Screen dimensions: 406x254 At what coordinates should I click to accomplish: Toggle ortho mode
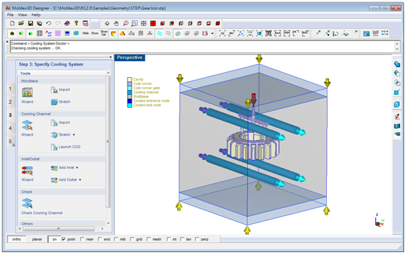tap(17, 239)
